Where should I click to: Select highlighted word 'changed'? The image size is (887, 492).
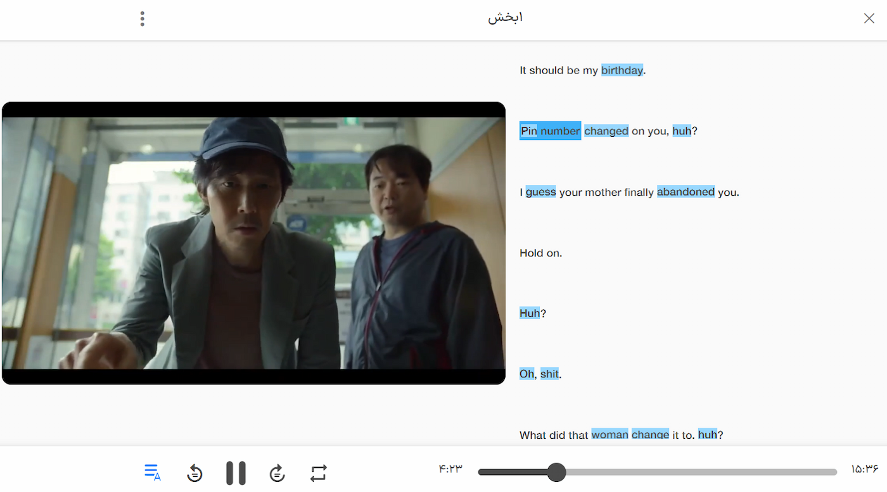coord(606,131)
